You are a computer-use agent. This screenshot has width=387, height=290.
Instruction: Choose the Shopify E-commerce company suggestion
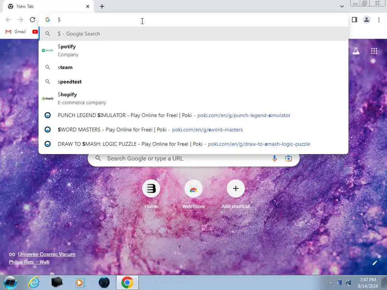point(193,99)
